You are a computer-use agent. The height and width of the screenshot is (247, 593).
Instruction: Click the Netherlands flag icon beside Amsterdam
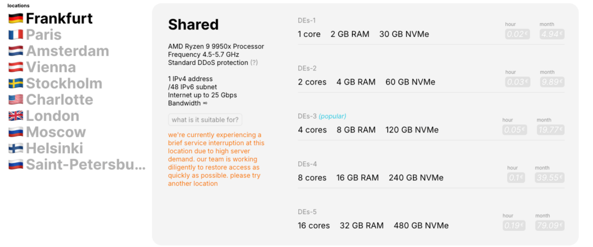point(16,51)
